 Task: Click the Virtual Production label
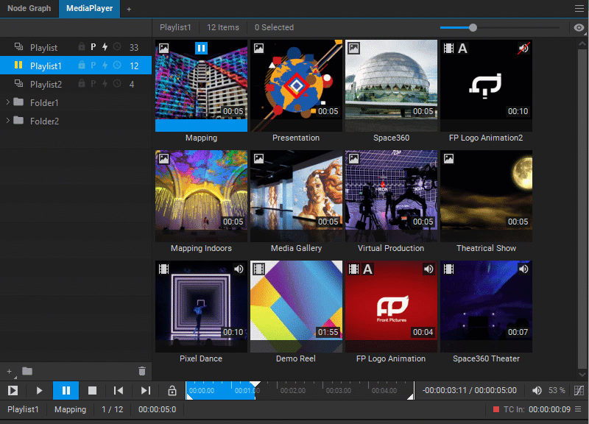[391, 248]
